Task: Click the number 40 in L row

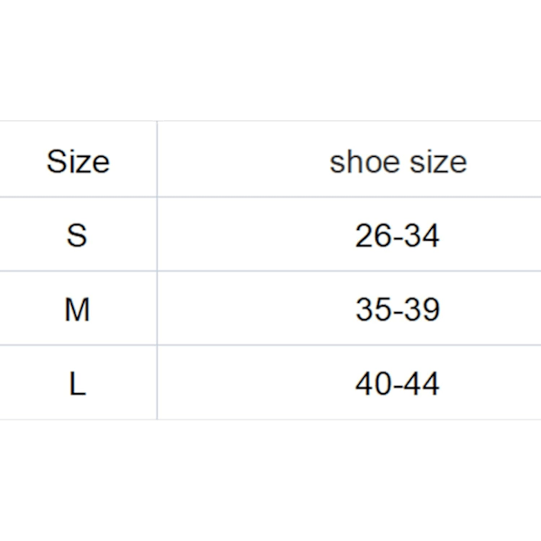Action: [373, 383]
